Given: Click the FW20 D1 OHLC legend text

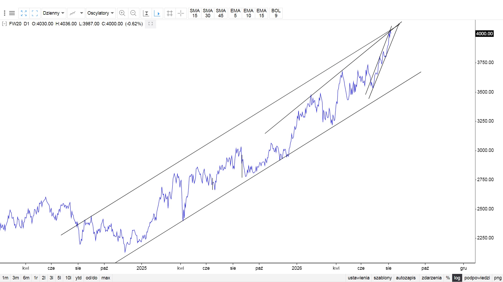Looking at the screenshot, I should (x=76, y=24).
